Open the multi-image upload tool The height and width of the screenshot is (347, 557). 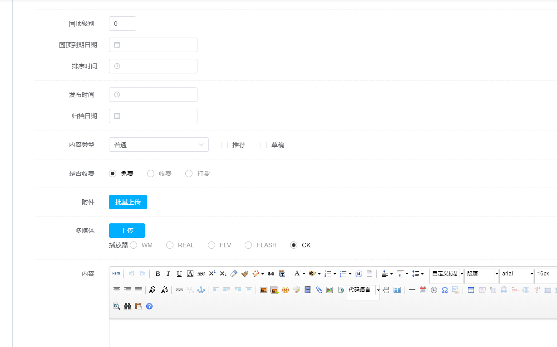coord(274,290)
